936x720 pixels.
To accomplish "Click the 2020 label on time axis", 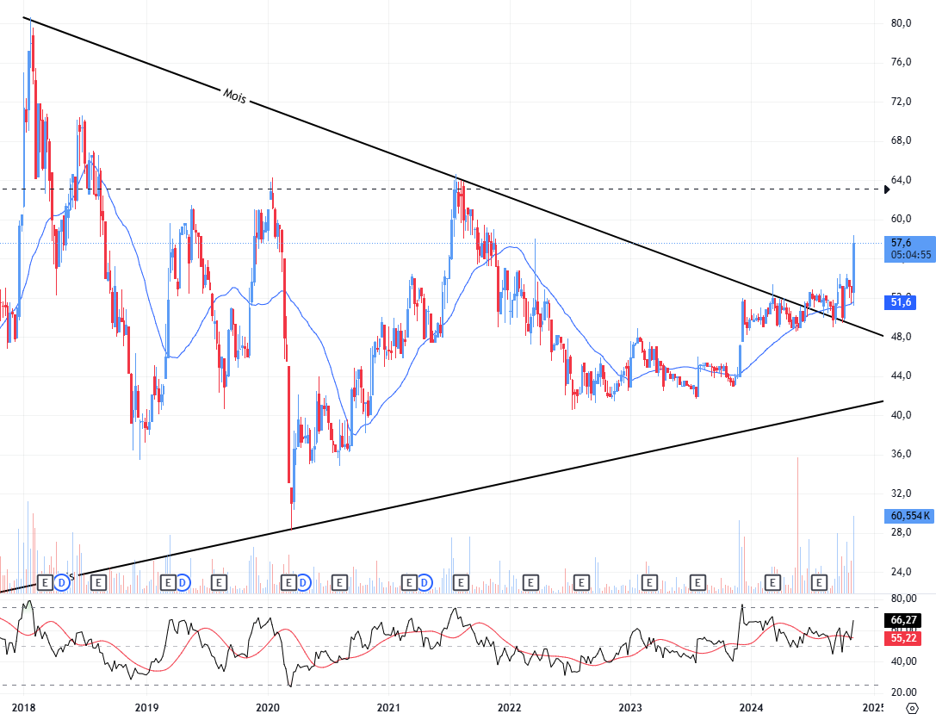I will [268, 707].
